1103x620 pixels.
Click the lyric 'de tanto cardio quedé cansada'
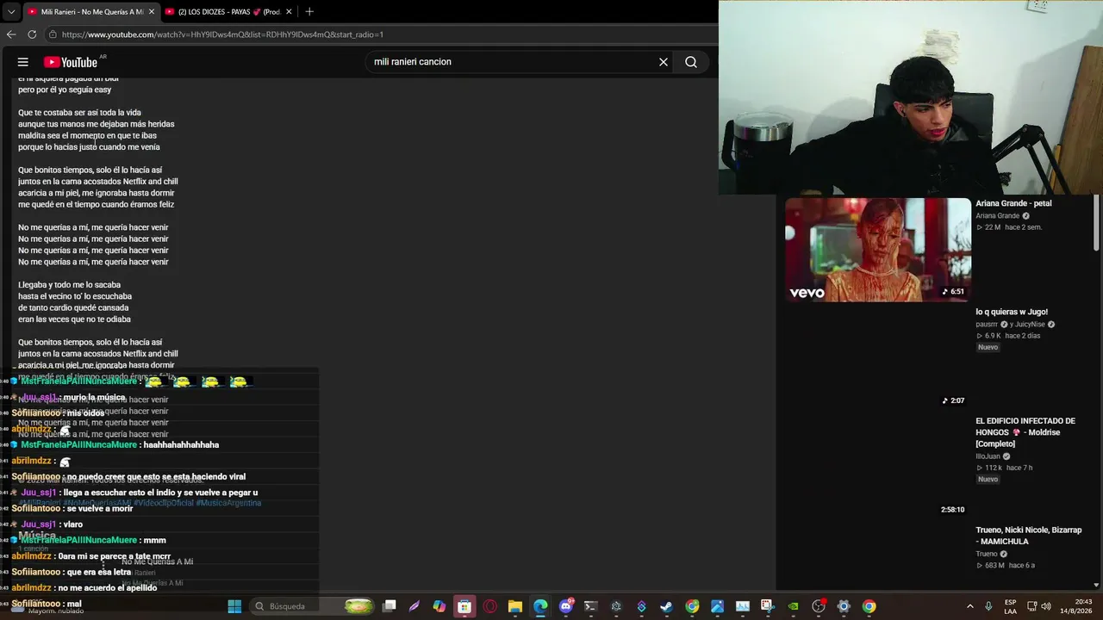pyautogui.click(x=73, y=307)
